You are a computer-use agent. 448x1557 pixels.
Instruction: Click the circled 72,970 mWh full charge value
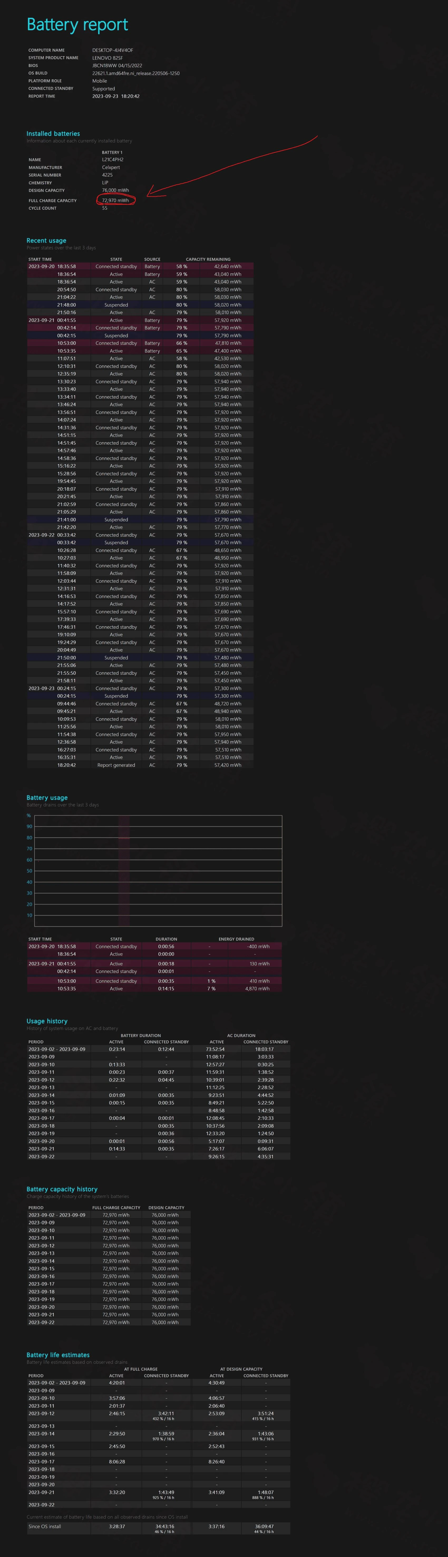tap(115, 200)
